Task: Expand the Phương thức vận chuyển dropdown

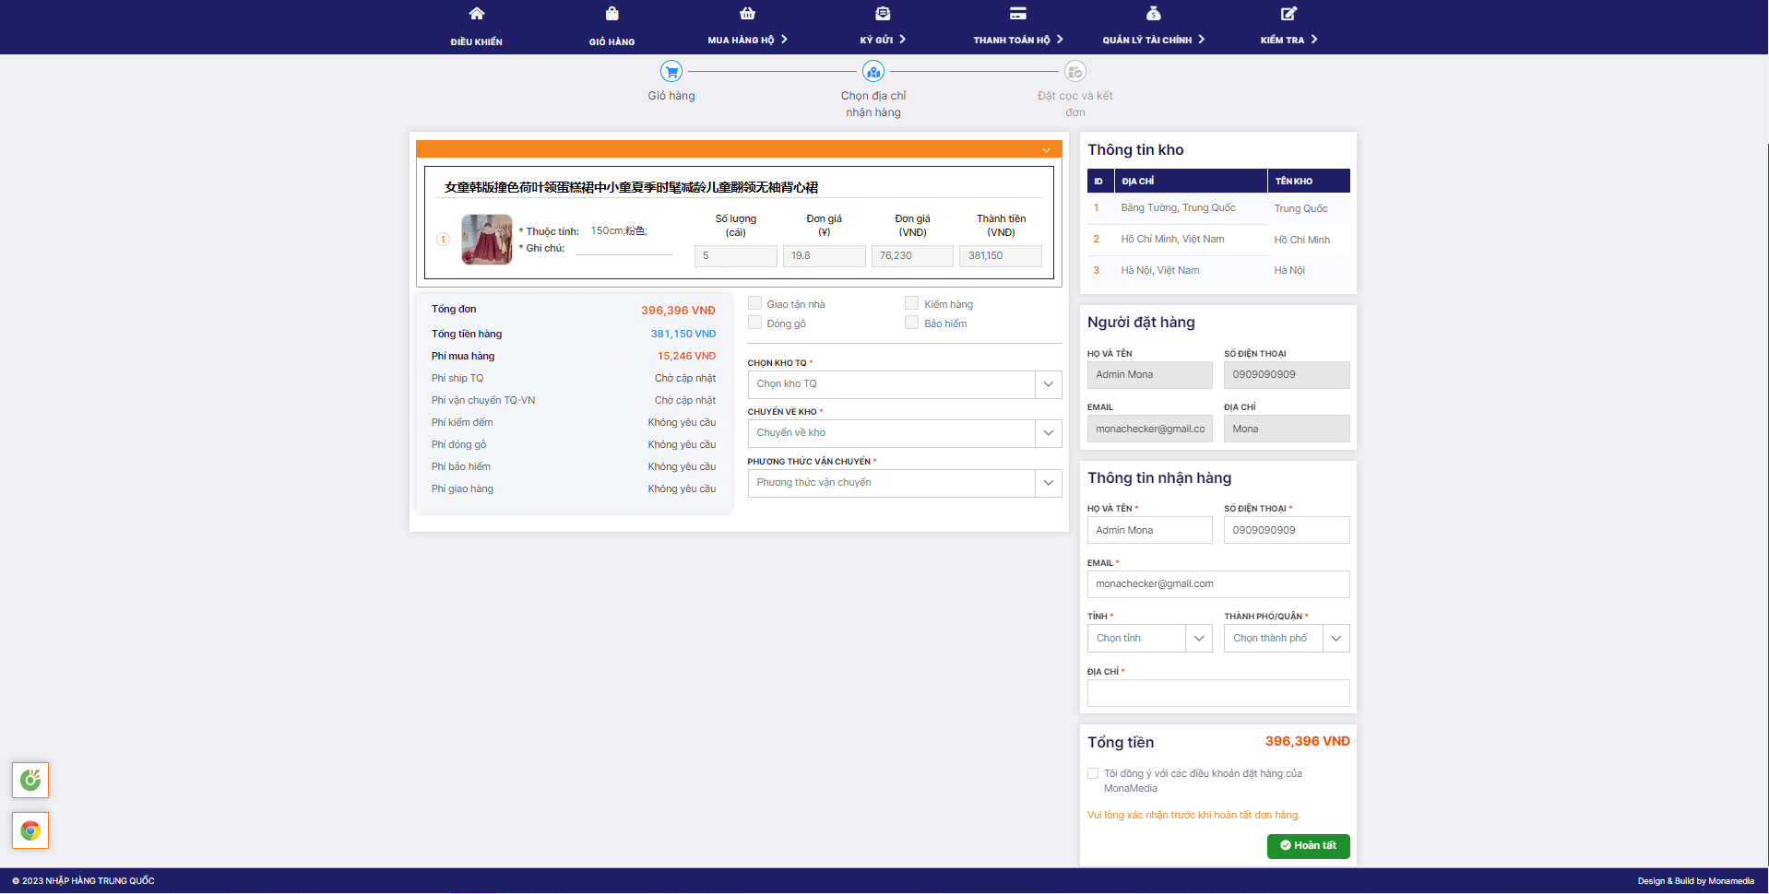Action: tap(904, 483)
